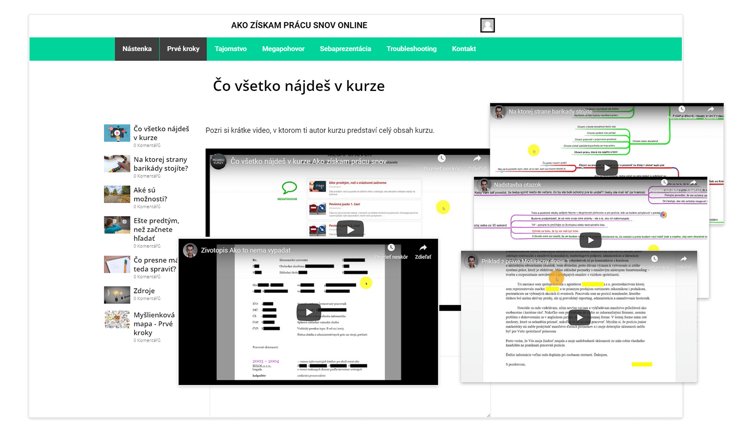Click share arrow on Na ktorej strane barikady video
This screenshot has width=730, height=425.
click(711, 109)
